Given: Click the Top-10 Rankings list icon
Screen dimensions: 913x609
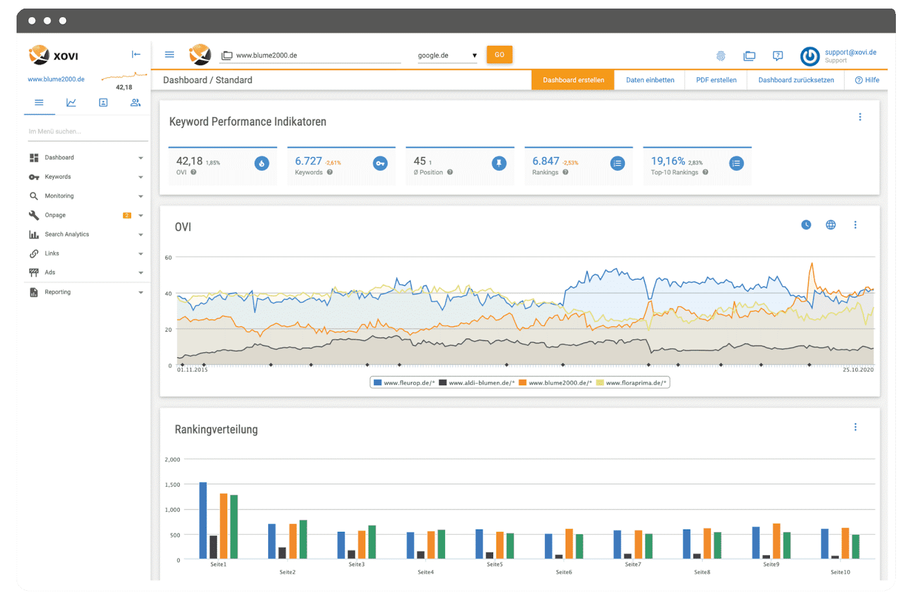Looking at the screenshot, I should tap(736, 163).
